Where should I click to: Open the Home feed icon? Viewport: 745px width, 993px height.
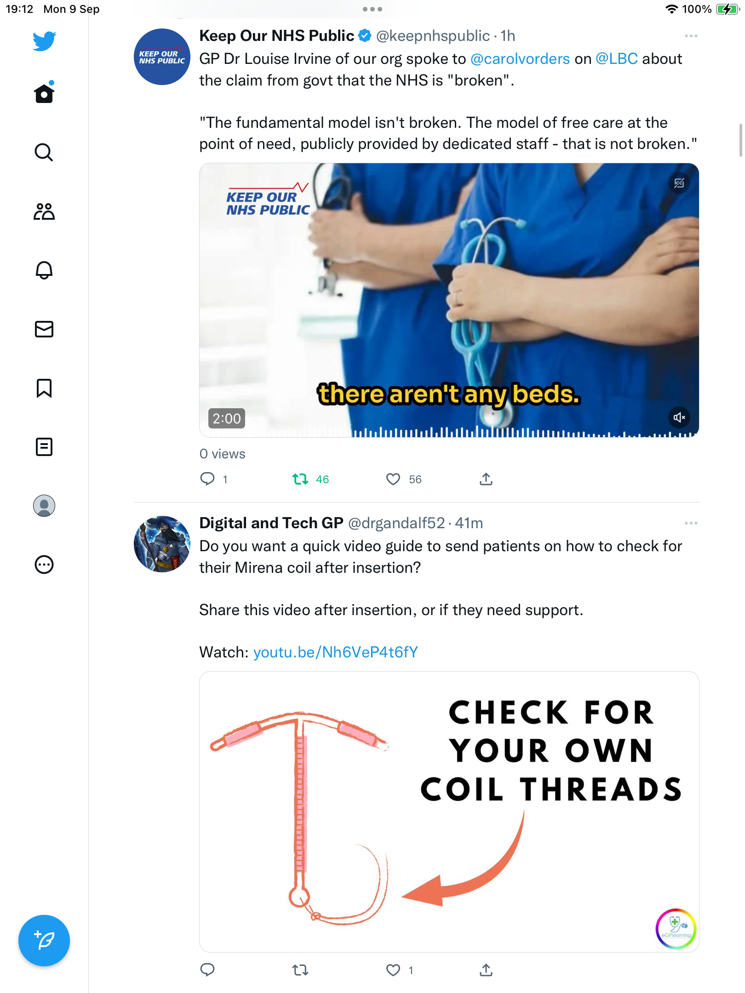pyautogui.click(x=44, y=93)
